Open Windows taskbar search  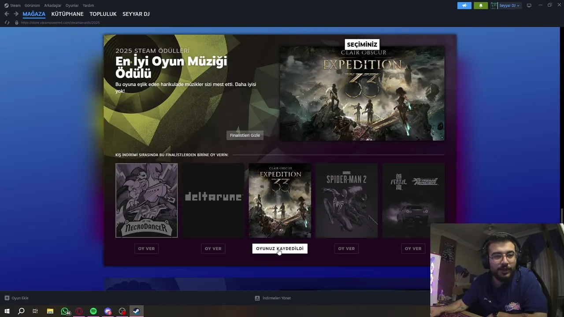[21, 311]
